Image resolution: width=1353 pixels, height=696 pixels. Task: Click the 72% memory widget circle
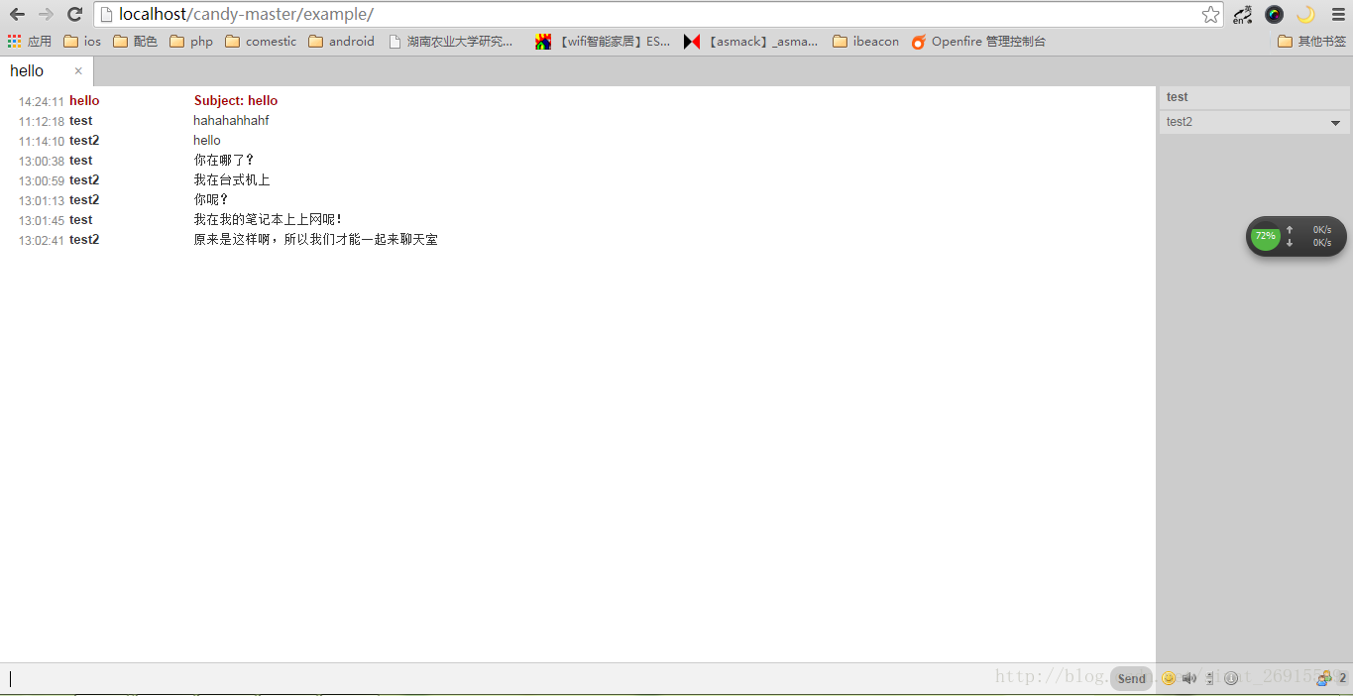coord(1265,236)
